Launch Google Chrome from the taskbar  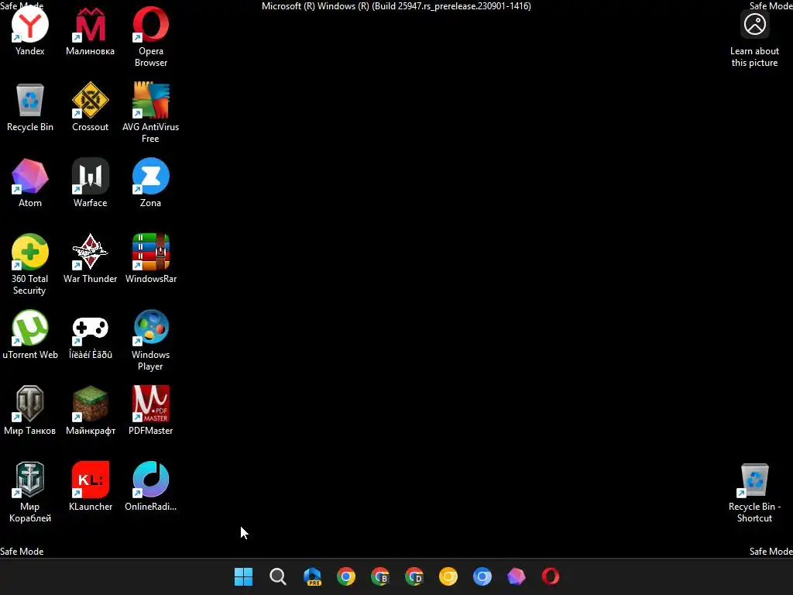tap(346, 576)
